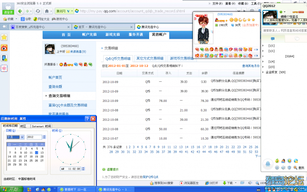Open 浏览器医生 in the status bar

(x=189, y=183)
